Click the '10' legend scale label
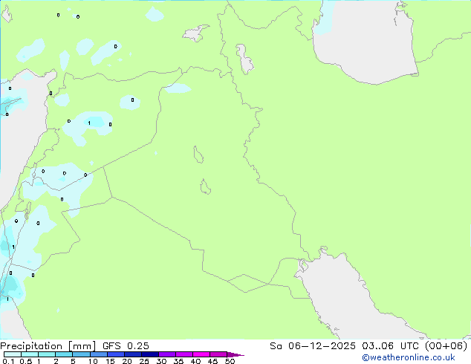 pos(93,361)
